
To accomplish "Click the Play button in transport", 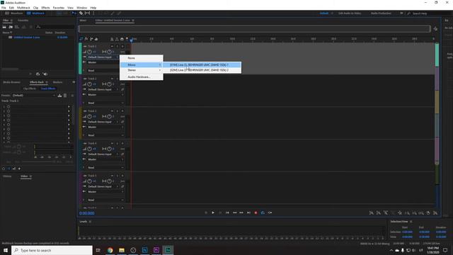I will tap(213, 212).
